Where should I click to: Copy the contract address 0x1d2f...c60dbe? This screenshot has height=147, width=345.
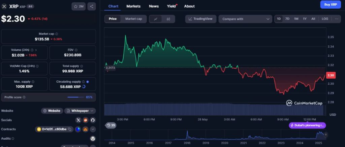point(69,129)
